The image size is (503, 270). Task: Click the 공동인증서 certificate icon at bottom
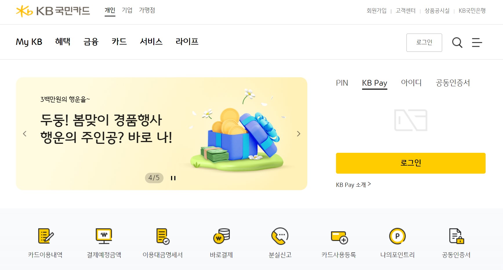coord(456,236)
